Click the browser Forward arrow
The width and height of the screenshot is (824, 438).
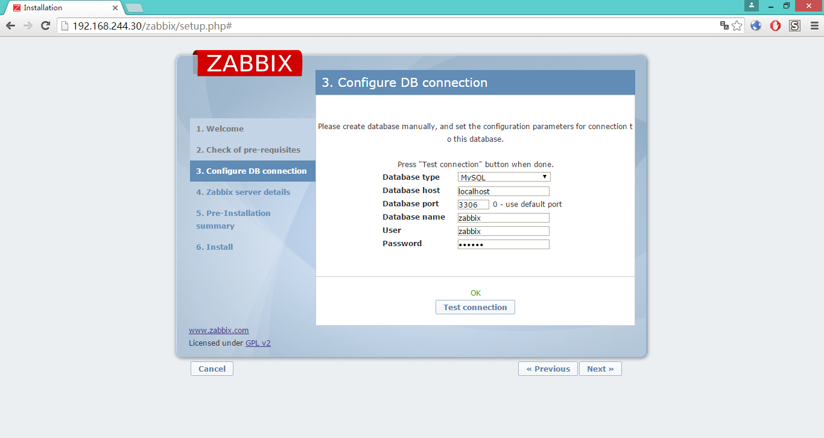click(28, 26)
